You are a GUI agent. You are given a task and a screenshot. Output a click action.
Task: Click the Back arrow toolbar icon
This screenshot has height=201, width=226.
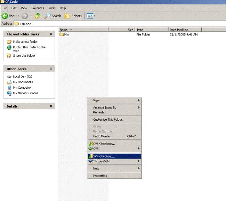click(x=5, y=16)
